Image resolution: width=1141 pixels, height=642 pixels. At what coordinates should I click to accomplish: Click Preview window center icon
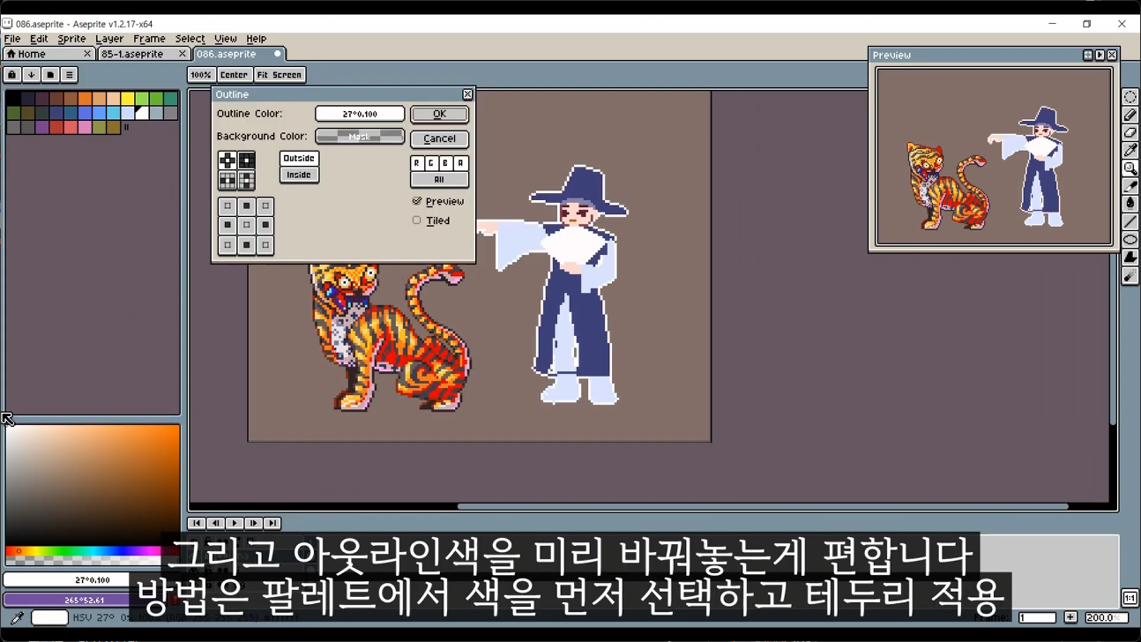click(1087, 55)
